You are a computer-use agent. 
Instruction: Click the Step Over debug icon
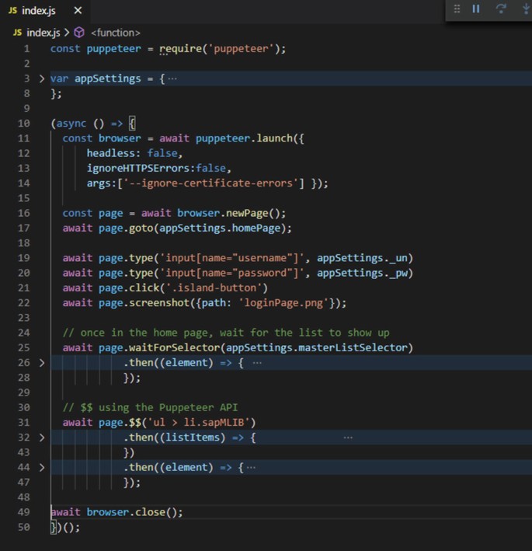501,9
